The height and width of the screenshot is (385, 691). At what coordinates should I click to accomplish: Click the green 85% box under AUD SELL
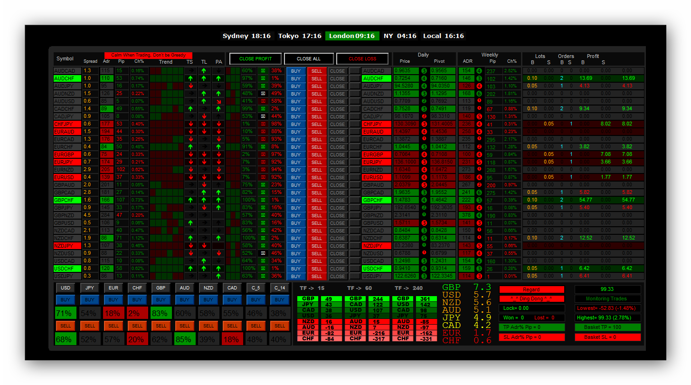(185, 339)
